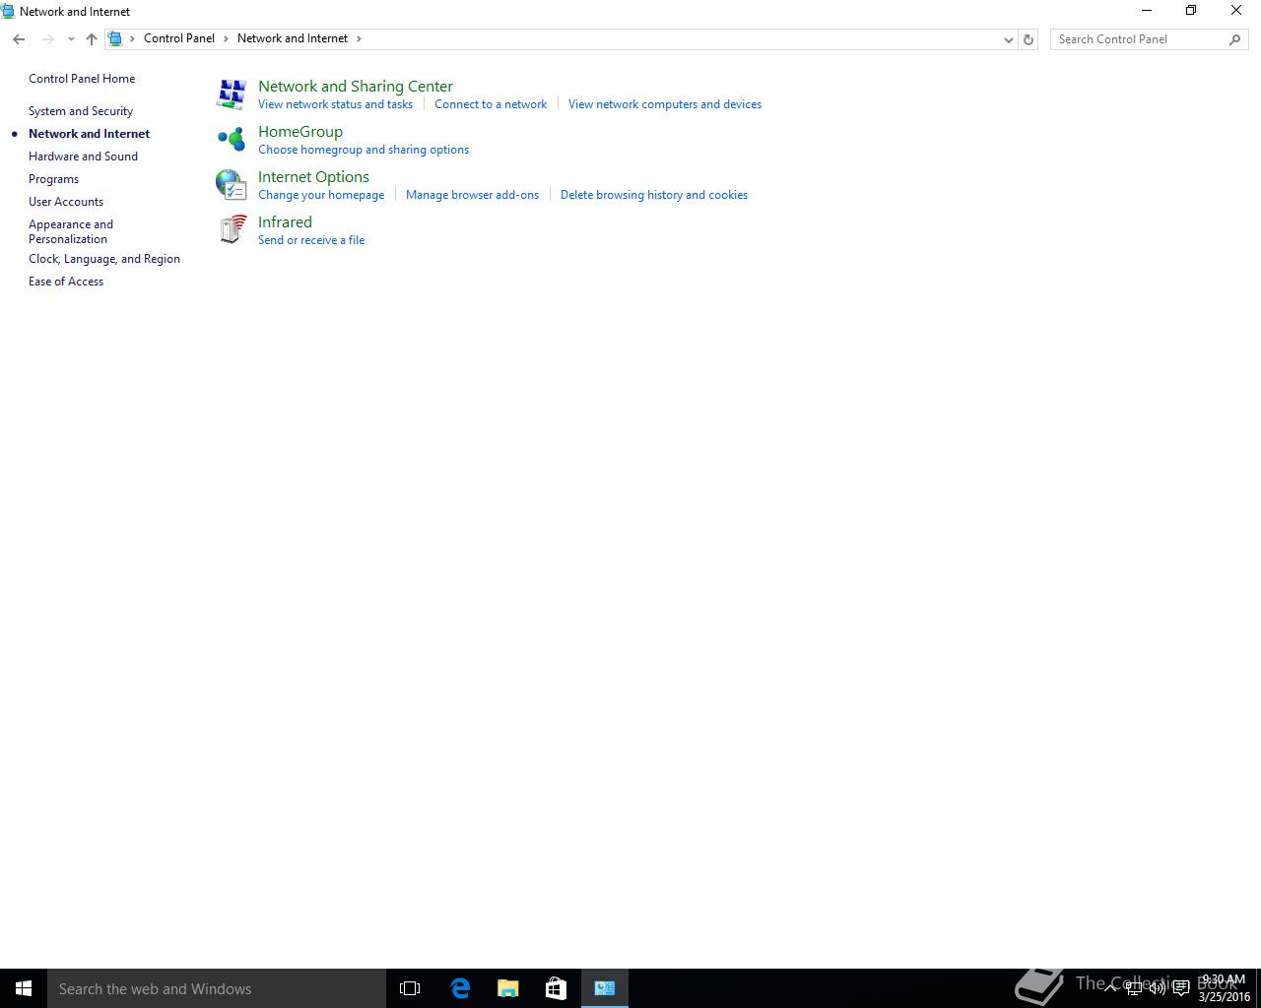This screenshot has width=1261, height=1008.
Task: Click the search magnifier icon
Action: (1234, 39)
